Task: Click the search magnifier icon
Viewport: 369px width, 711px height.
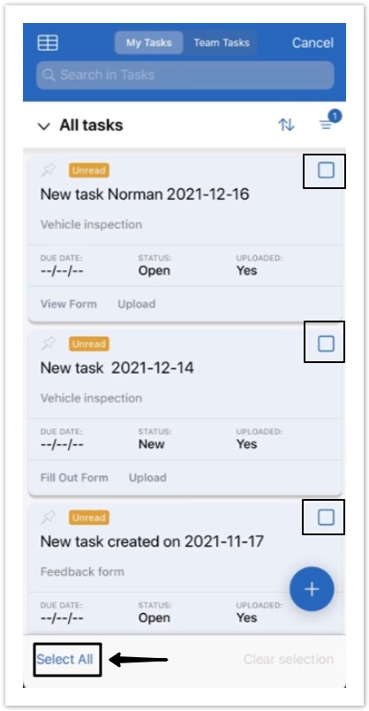Action: click(49, 75)
